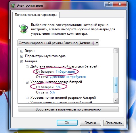Viewport: 136px width, 133px height.
Task: Confirm settings with OK button
Action: pyautogui.click(x=67, y=123)
